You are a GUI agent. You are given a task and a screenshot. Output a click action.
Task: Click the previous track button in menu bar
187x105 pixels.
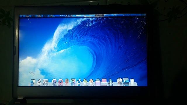[67, 15]
